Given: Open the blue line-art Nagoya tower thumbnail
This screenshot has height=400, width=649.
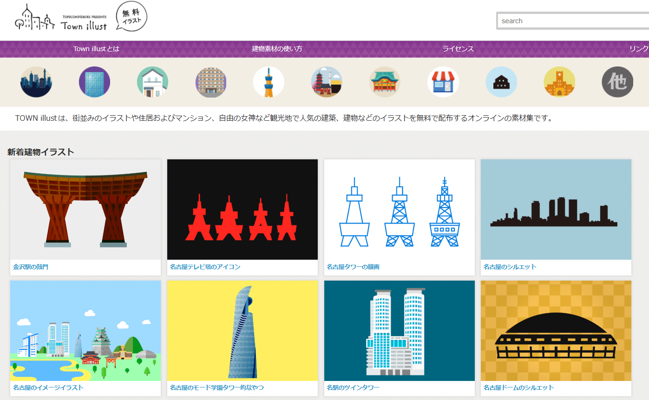Looking at the screenshot, I should tap(400, 210).
